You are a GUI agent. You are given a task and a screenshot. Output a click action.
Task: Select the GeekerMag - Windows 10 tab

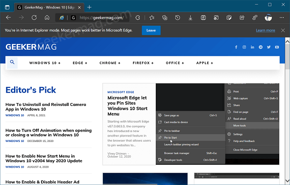click(49, 7)
